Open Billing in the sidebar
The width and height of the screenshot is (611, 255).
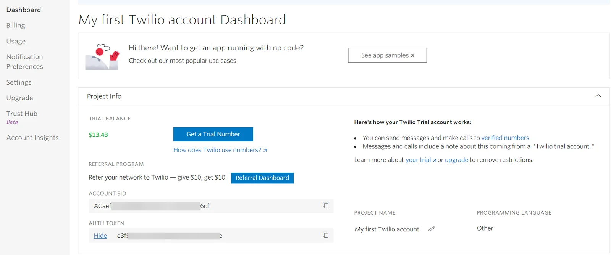(x=16, y=26)
